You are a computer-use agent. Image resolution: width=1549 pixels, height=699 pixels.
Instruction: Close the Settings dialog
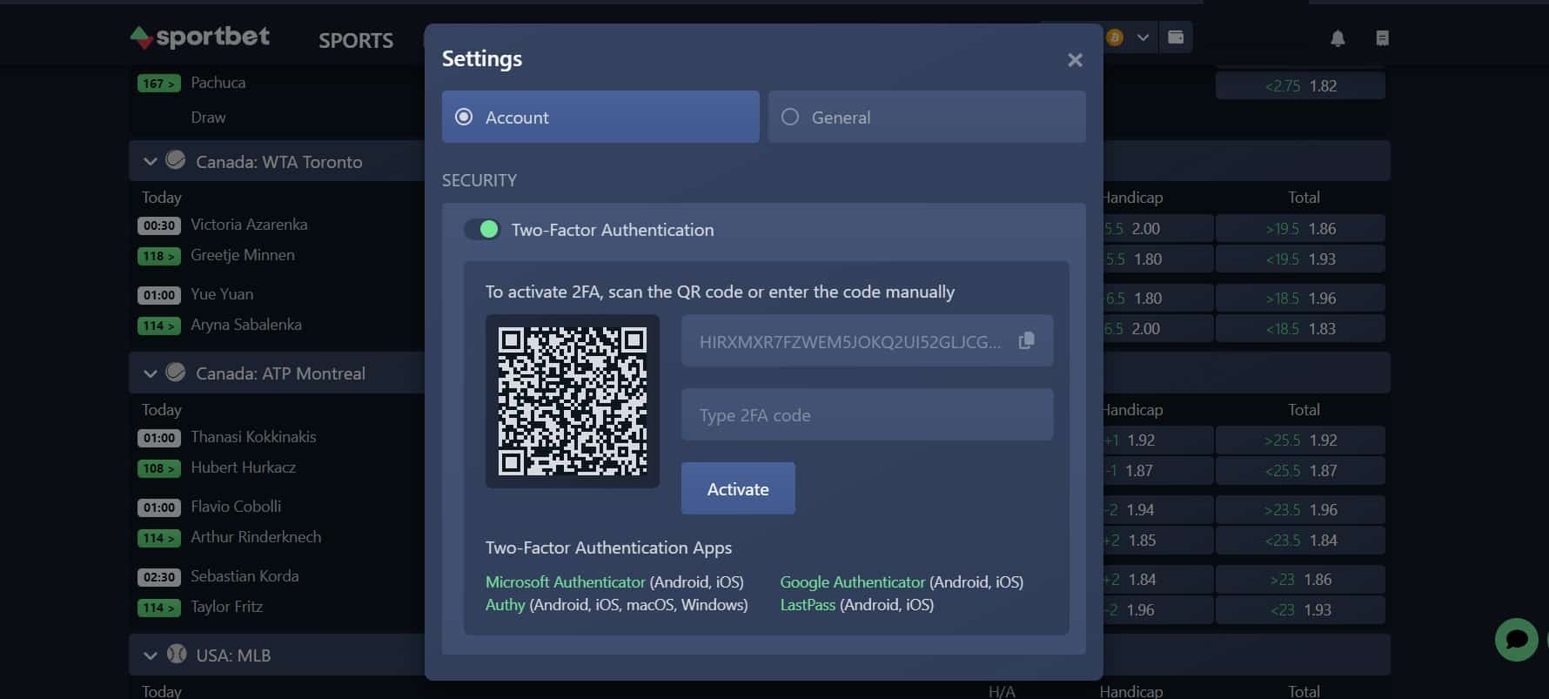(1075, 60)
